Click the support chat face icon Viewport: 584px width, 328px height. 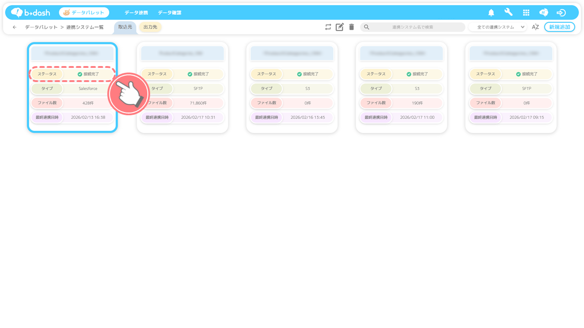tap(543, 13)
